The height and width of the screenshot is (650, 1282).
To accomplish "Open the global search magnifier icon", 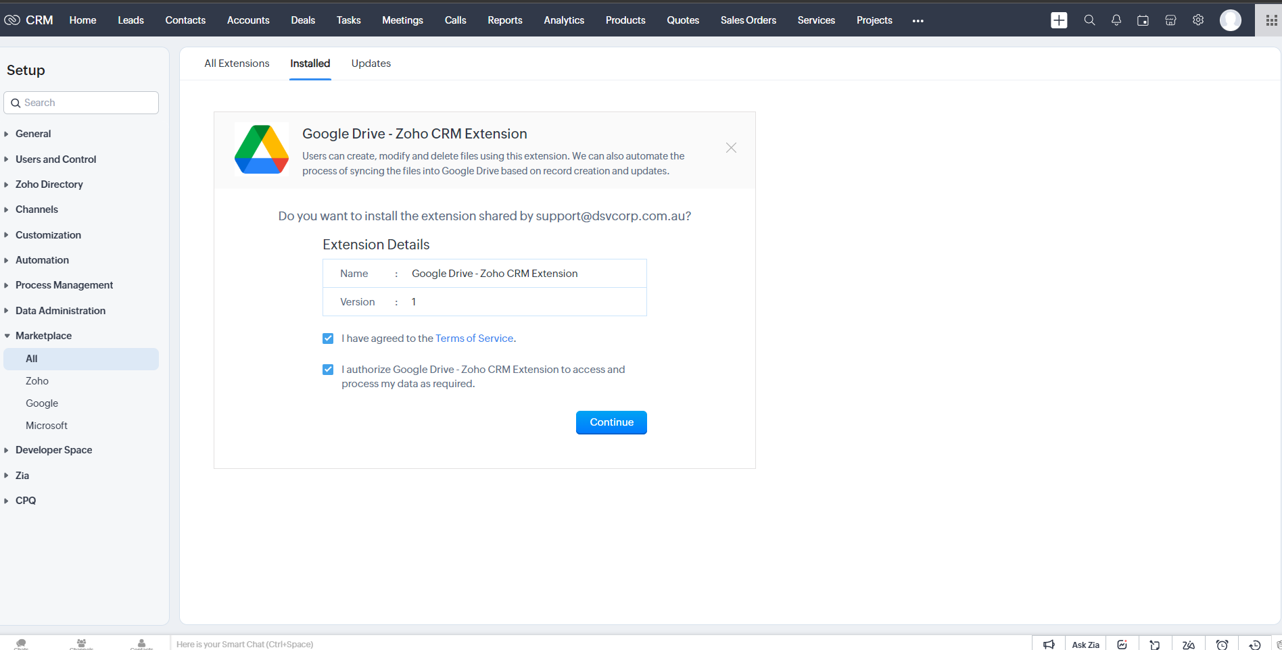I will tap(1089, 20).
